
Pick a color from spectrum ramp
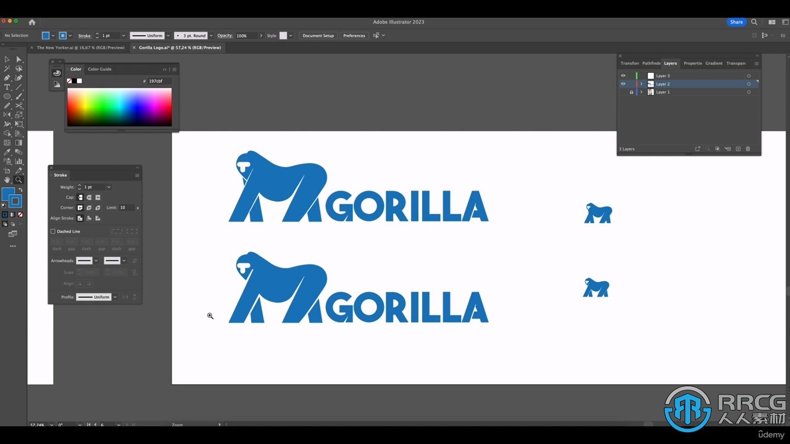coord(119,107)
